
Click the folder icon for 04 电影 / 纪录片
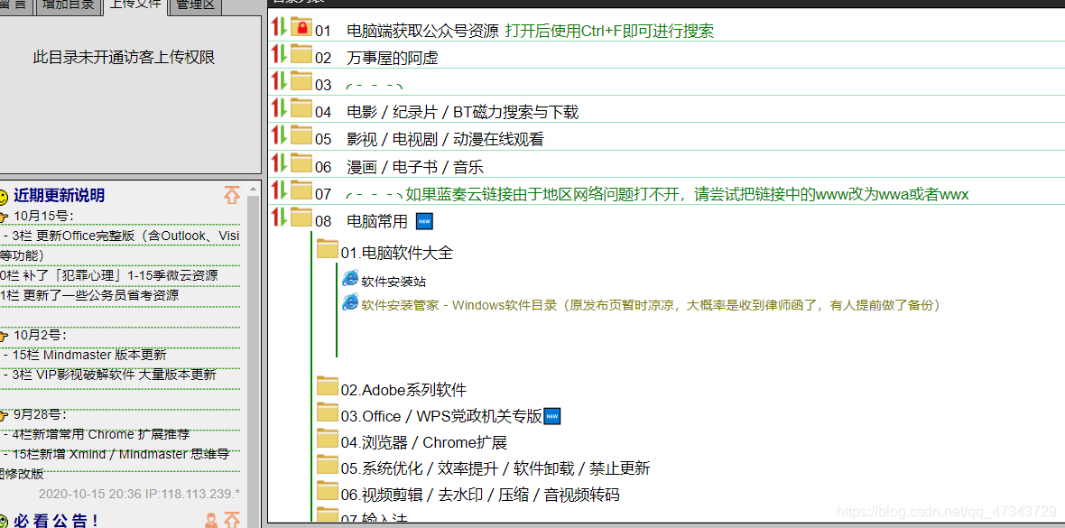click(301, 108)
